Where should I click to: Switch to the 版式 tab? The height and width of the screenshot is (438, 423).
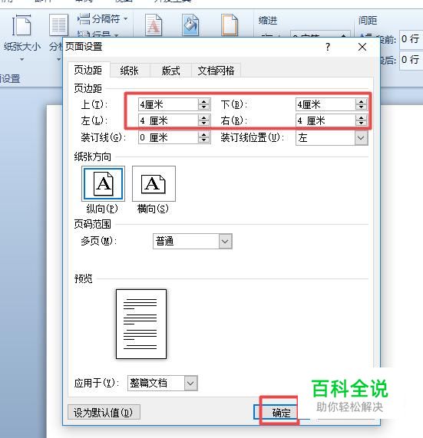click(171, 71)
